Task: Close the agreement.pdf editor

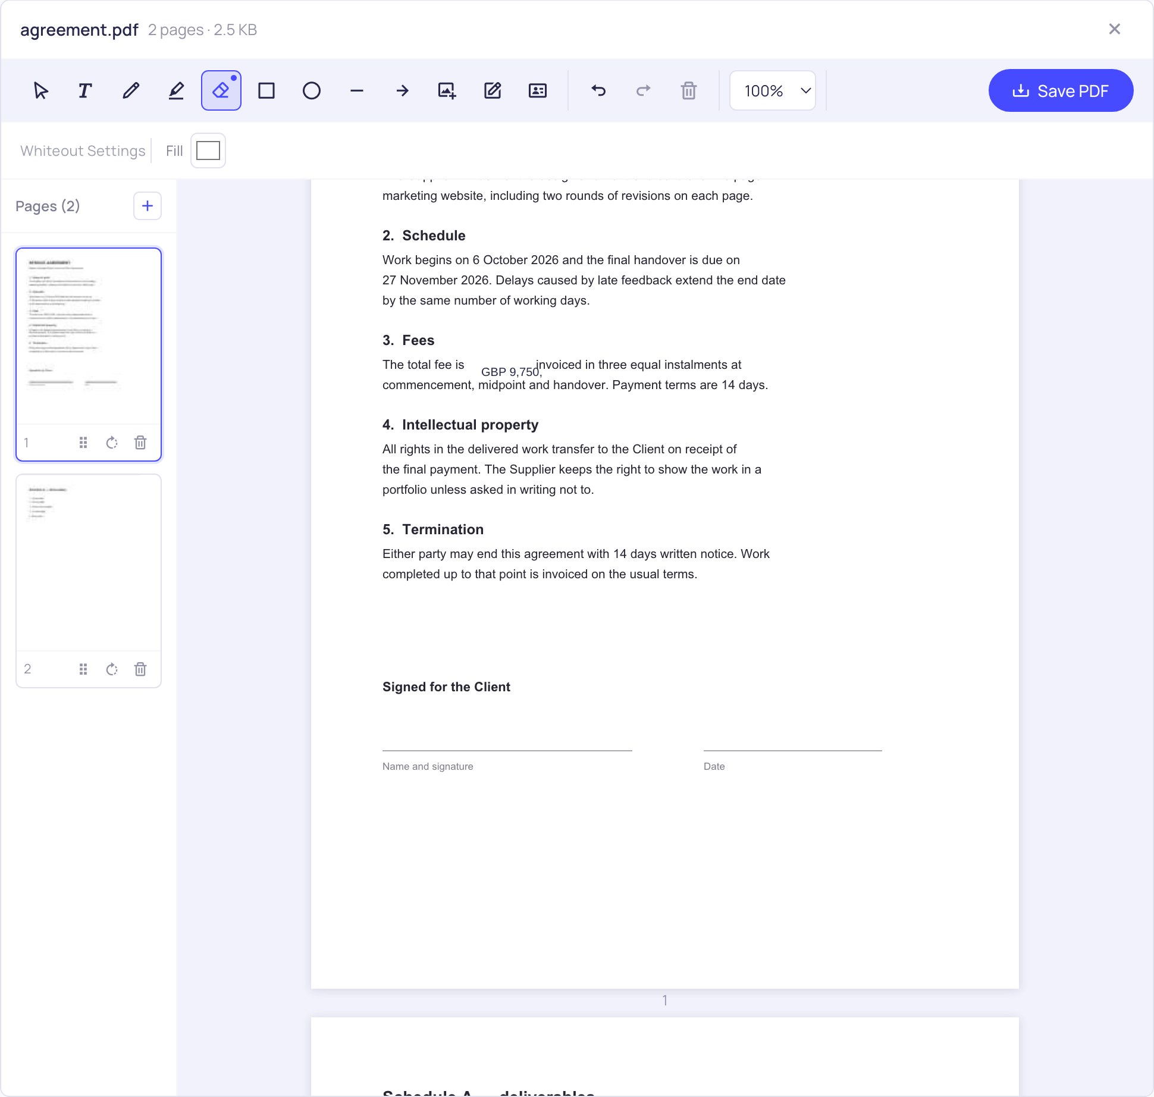Action: (x=1115, y=29)
